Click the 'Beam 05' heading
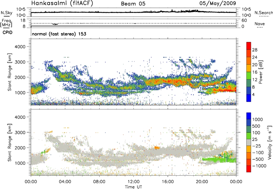 coord(133,4)
